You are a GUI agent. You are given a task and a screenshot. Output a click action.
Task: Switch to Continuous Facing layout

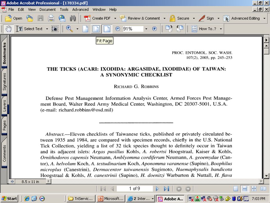(x=254, y=189)
